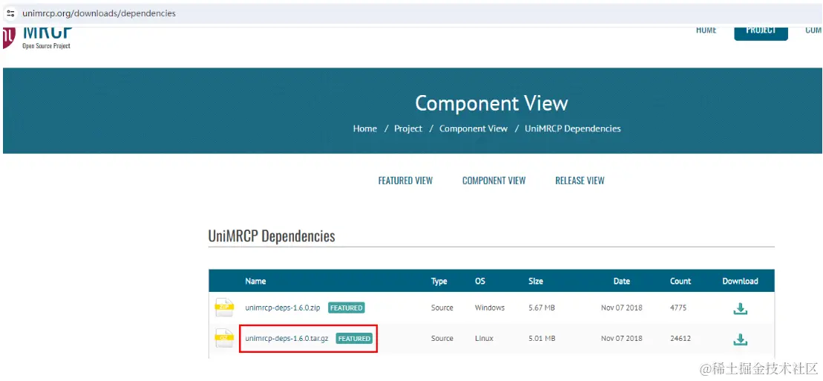Go to Component View breadcrumb link
This screenshot has height=381, width=823.
(473, 128)
